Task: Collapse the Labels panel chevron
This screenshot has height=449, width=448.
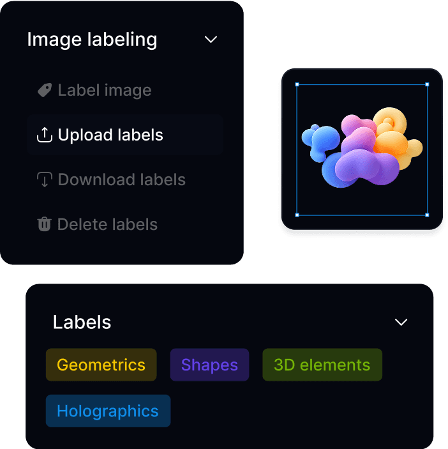Action: [401, 322]
